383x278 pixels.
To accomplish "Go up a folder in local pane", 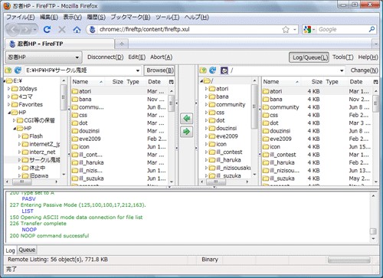I will [x=8, y=70].
